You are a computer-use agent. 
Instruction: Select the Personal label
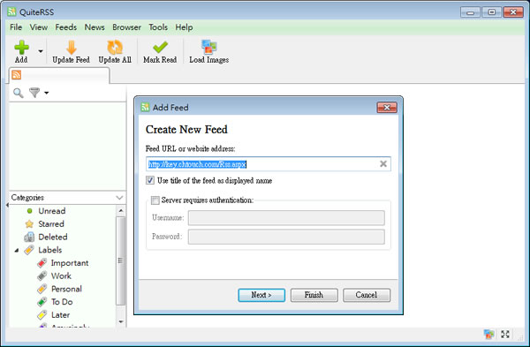[66, 289]
